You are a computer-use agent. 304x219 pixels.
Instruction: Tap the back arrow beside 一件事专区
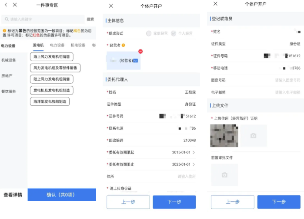pos(5,5)
